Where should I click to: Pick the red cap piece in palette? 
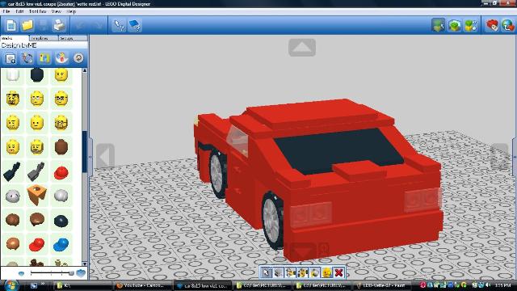(x=37, y=244)
